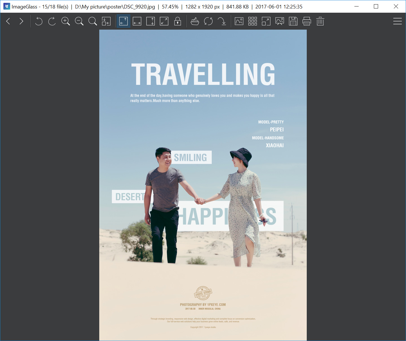Open the hamburger main menu

(x=397, y=21)
